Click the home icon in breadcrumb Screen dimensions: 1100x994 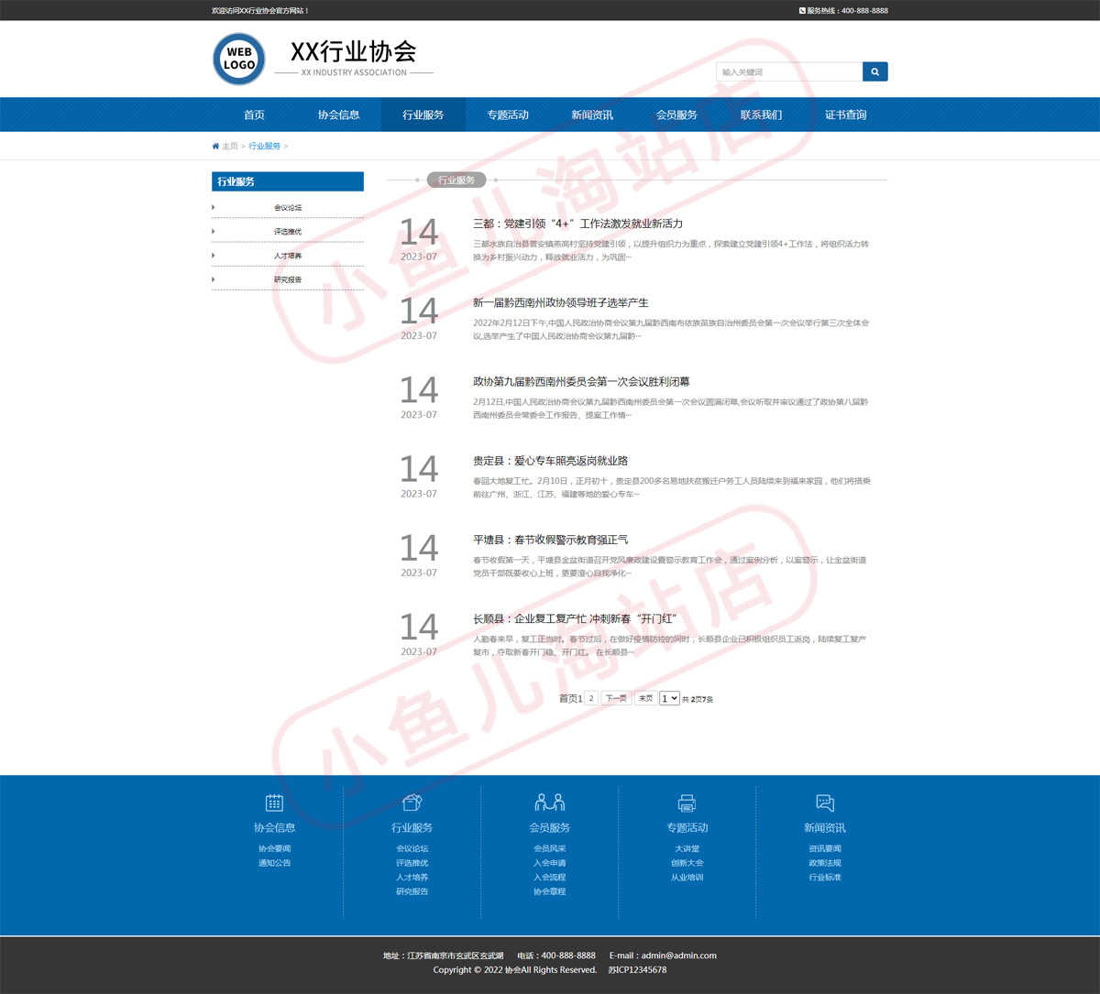(x=215, y=147)
